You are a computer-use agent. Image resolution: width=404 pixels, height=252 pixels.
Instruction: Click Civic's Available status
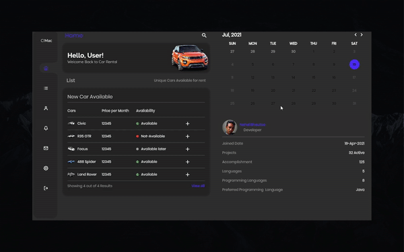[x=149, y=124]
